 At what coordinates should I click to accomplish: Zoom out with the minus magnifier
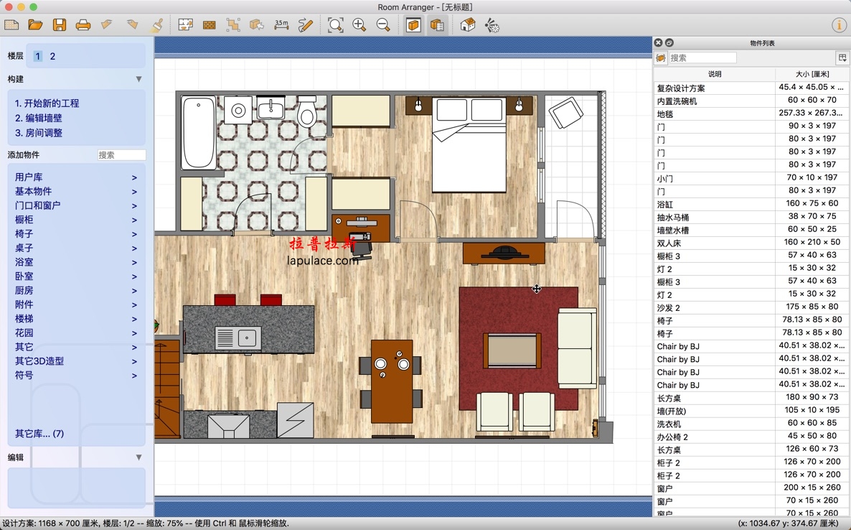click(383, 25)
